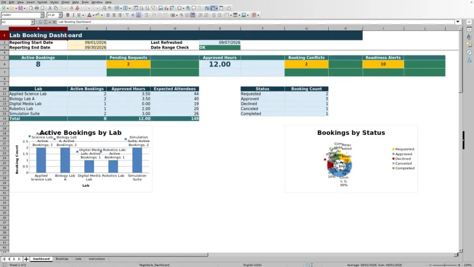Click the font color red A swatch
Image resolution: width=474 pixels, height=267 pixels.
[x=89, y=15]
